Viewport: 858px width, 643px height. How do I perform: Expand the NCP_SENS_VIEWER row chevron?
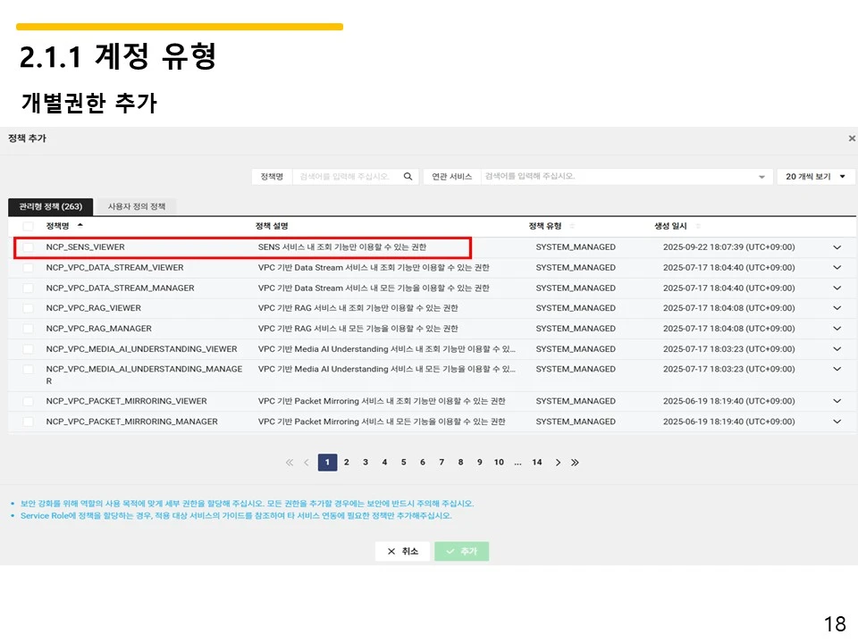point(837,247)
